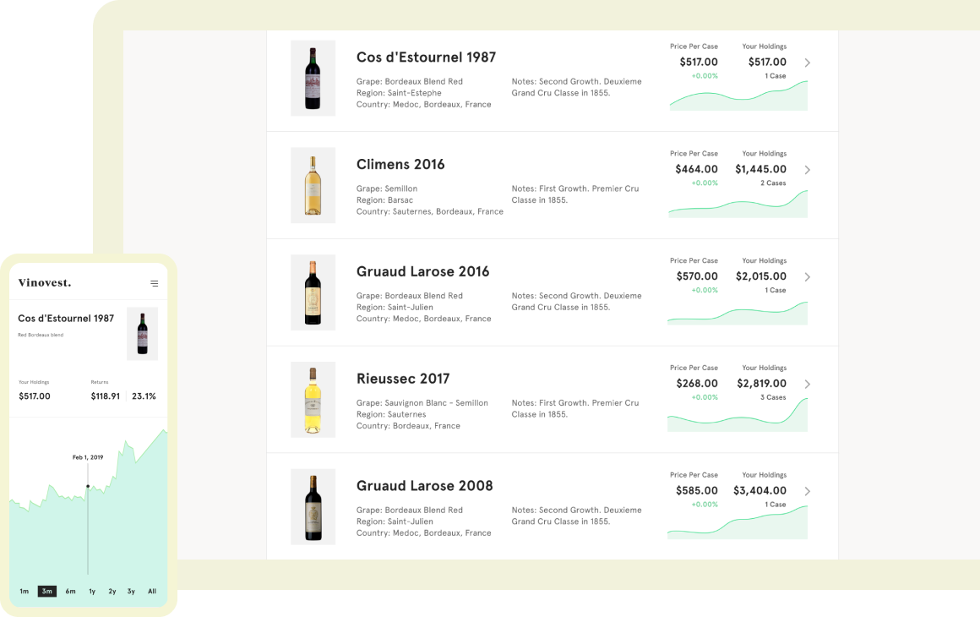Expand the Cos d'Estournel 1987 row chevron
This screenshot has height=617, width=980.
[808, 63]
